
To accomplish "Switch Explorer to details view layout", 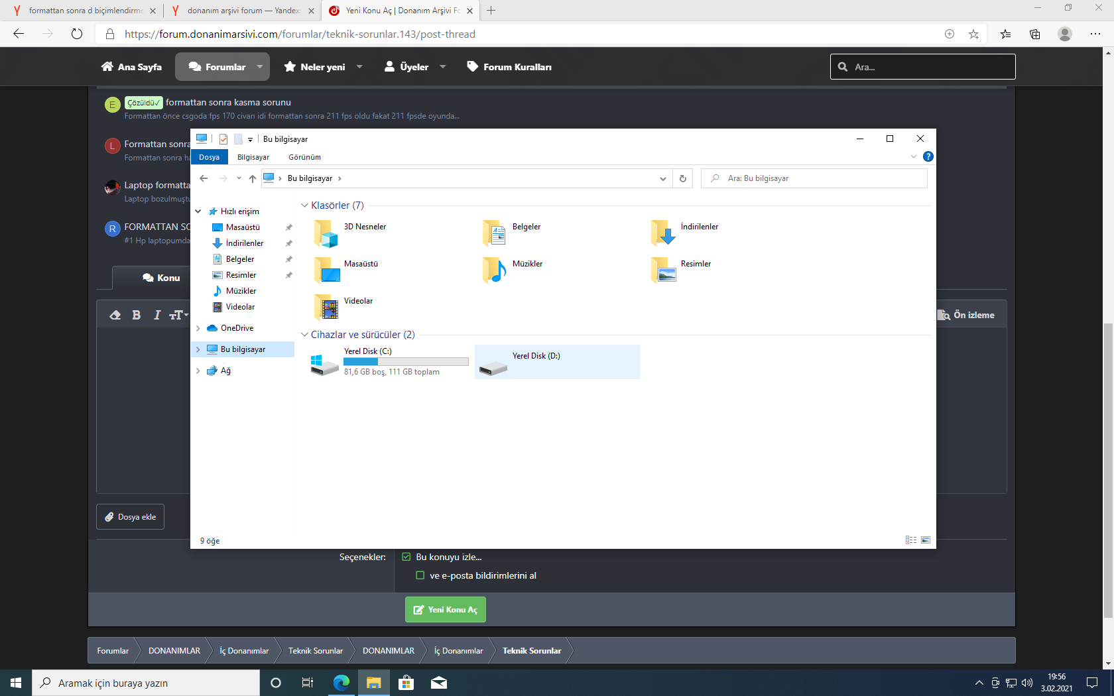I will 911,540.
